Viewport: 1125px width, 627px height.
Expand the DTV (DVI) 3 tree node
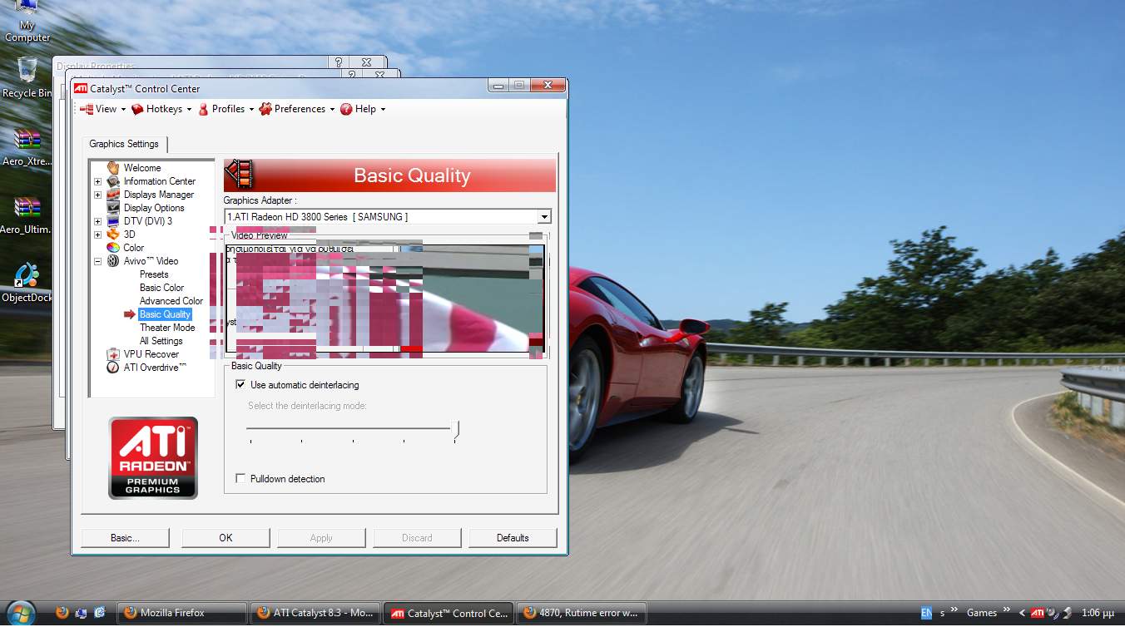(x=97, y=221)
